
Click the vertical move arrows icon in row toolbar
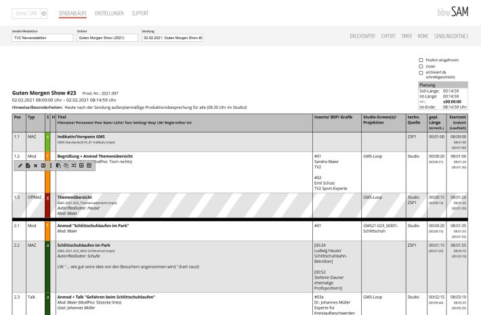(x=51, y=166)
